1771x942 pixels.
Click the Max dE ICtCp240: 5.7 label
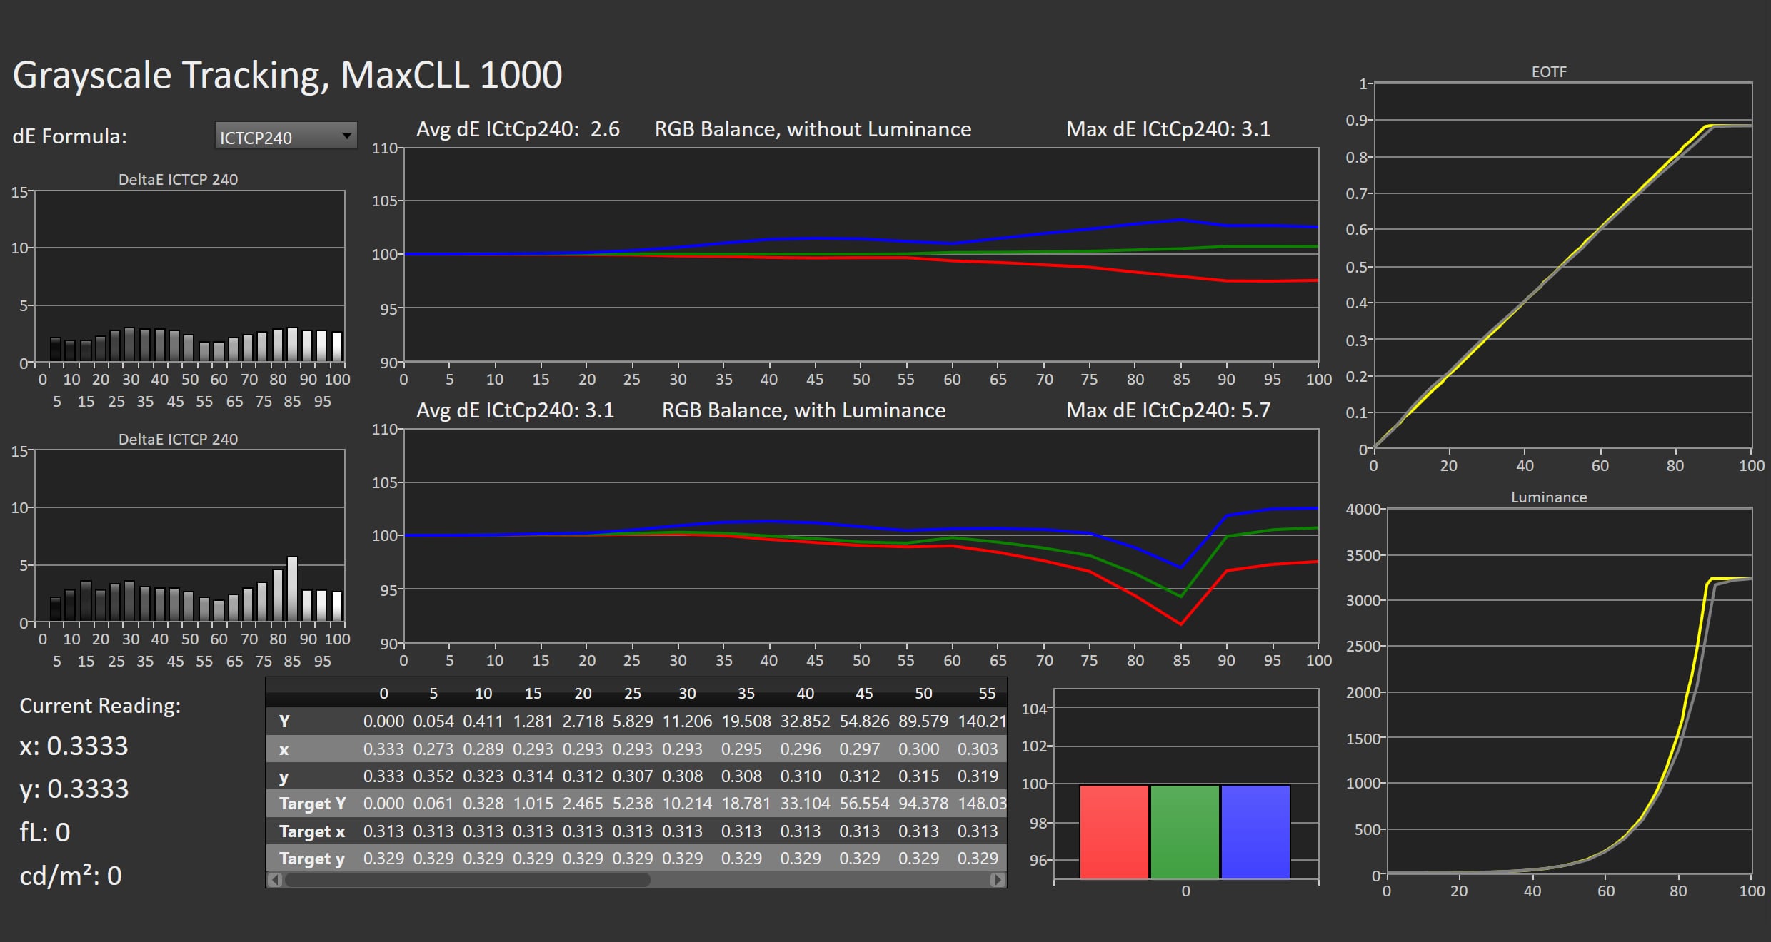point(1168,410)
